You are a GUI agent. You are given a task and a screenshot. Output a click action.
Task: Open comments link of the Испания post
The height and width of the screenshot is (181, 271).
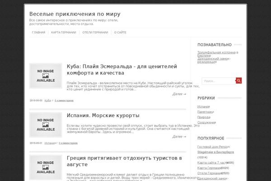(x=68, y=143)
